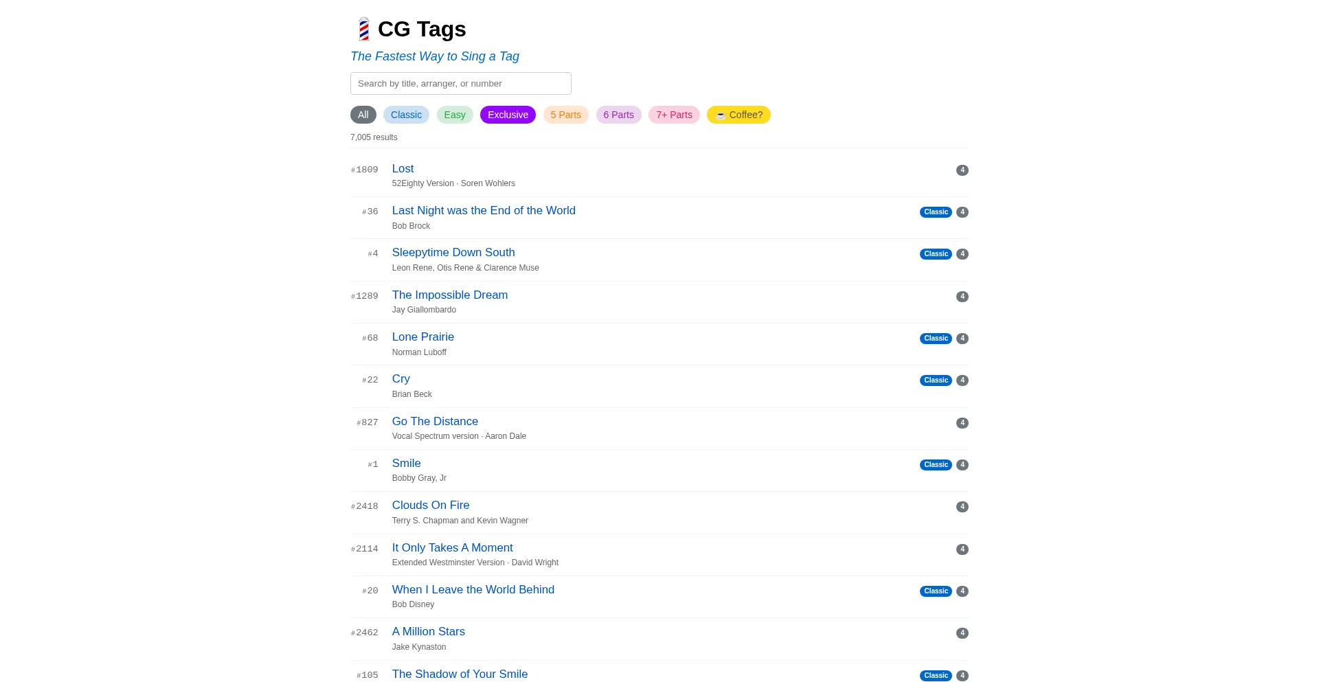Click Classic badge on Lone Prairie row
Screen dimensions: 1319x682
click(936, 339)
